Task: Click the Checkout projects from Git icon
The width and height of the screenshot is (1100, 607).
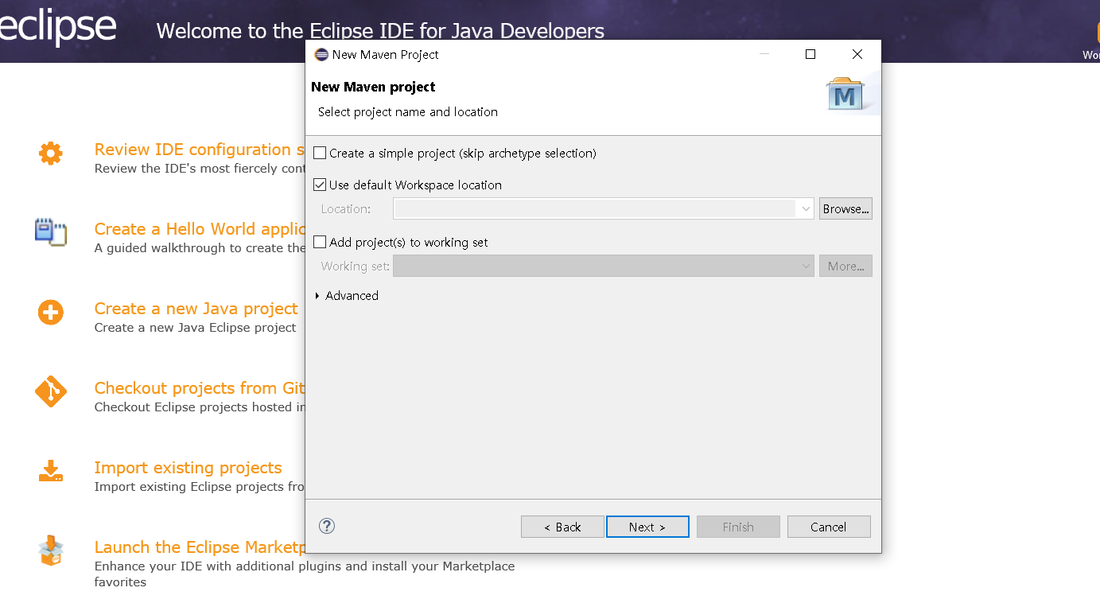Action: (x=50, y=391)
